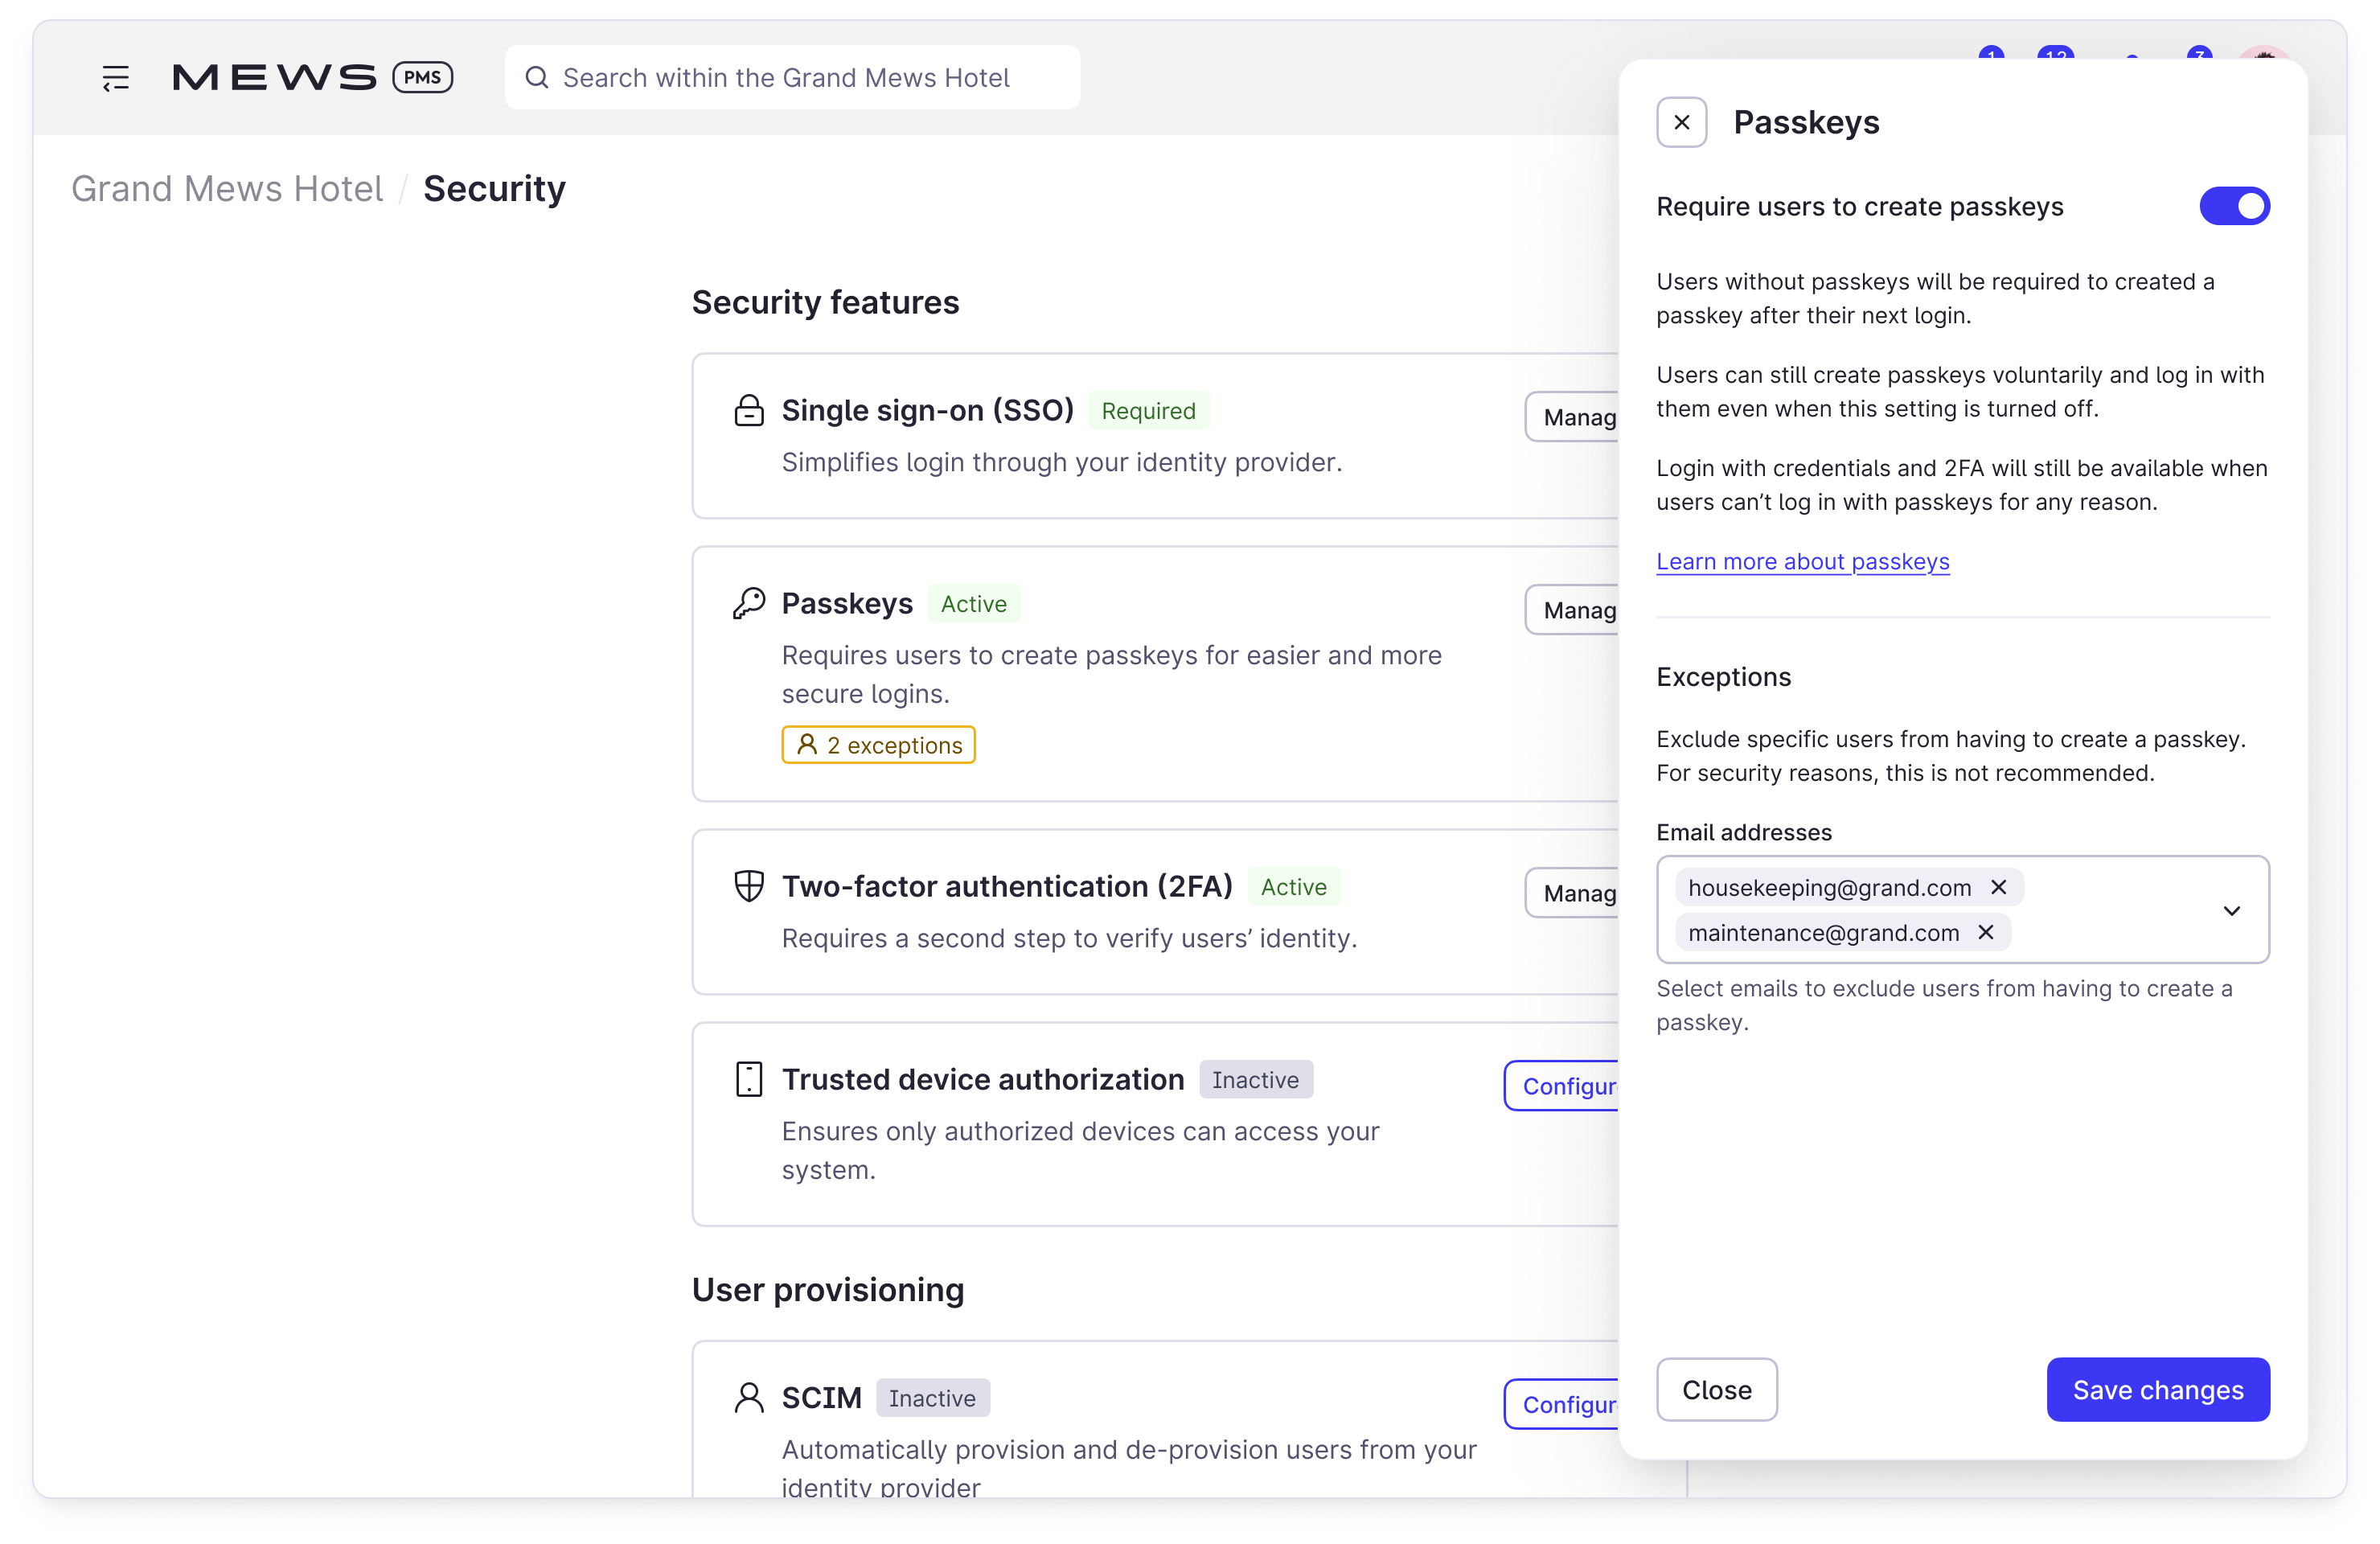The height and width of the screenshot is (1544, 2380).
Task: Click the Active badge on Passkeys
Action: tap(974, 604)
